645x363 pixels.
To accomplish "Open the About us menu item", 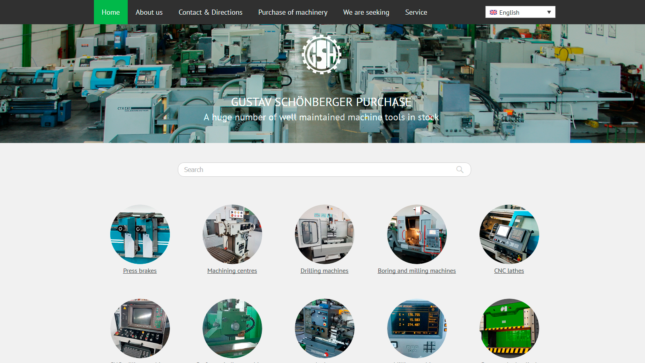I will 149,12.
